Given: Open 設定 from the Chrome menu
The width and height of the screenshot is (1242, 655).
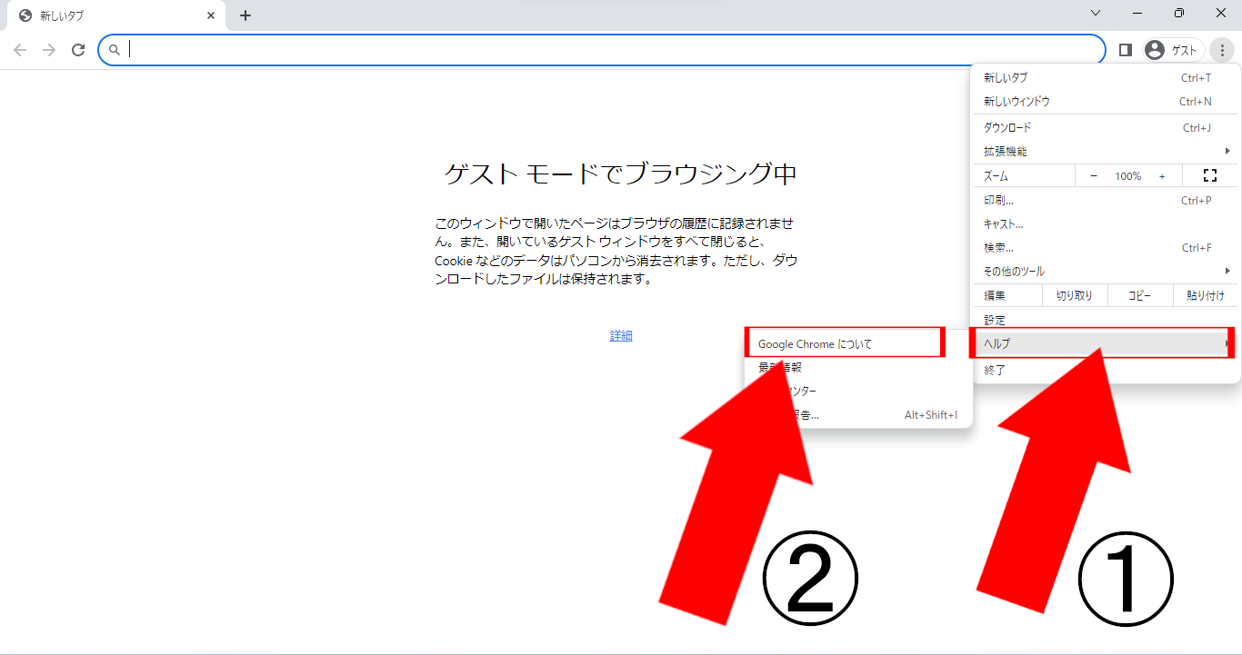Looking at the screenshot, I should coord(996,320).
